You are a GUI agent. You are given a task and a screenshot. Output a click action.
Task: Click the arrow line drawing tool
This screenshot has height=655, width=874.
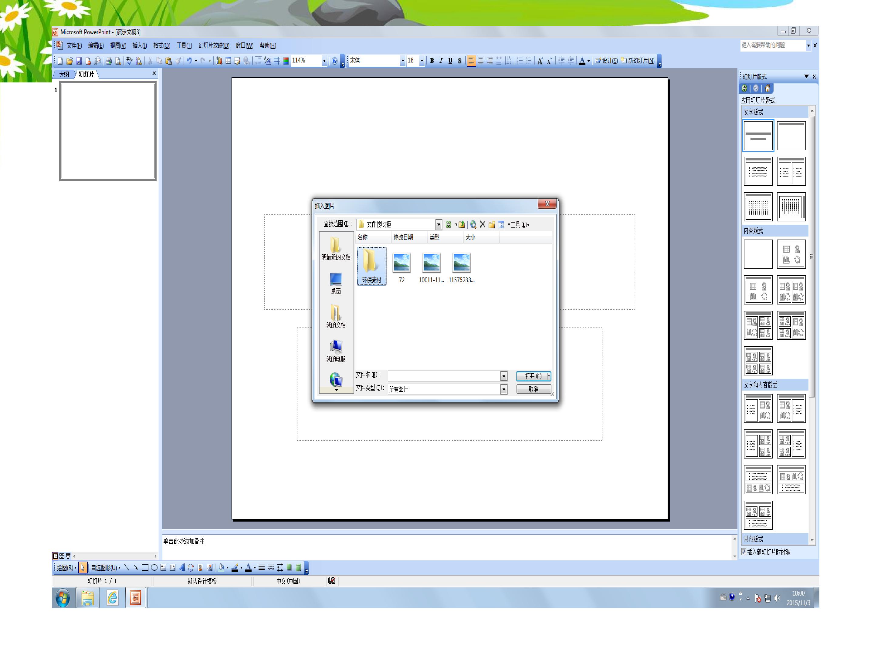136,568
